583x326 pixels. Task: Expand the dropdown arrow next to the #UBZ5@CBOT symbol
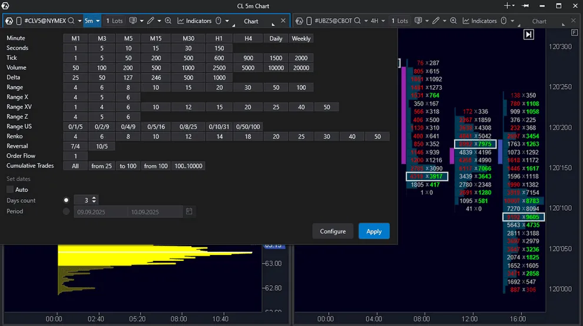366,21
